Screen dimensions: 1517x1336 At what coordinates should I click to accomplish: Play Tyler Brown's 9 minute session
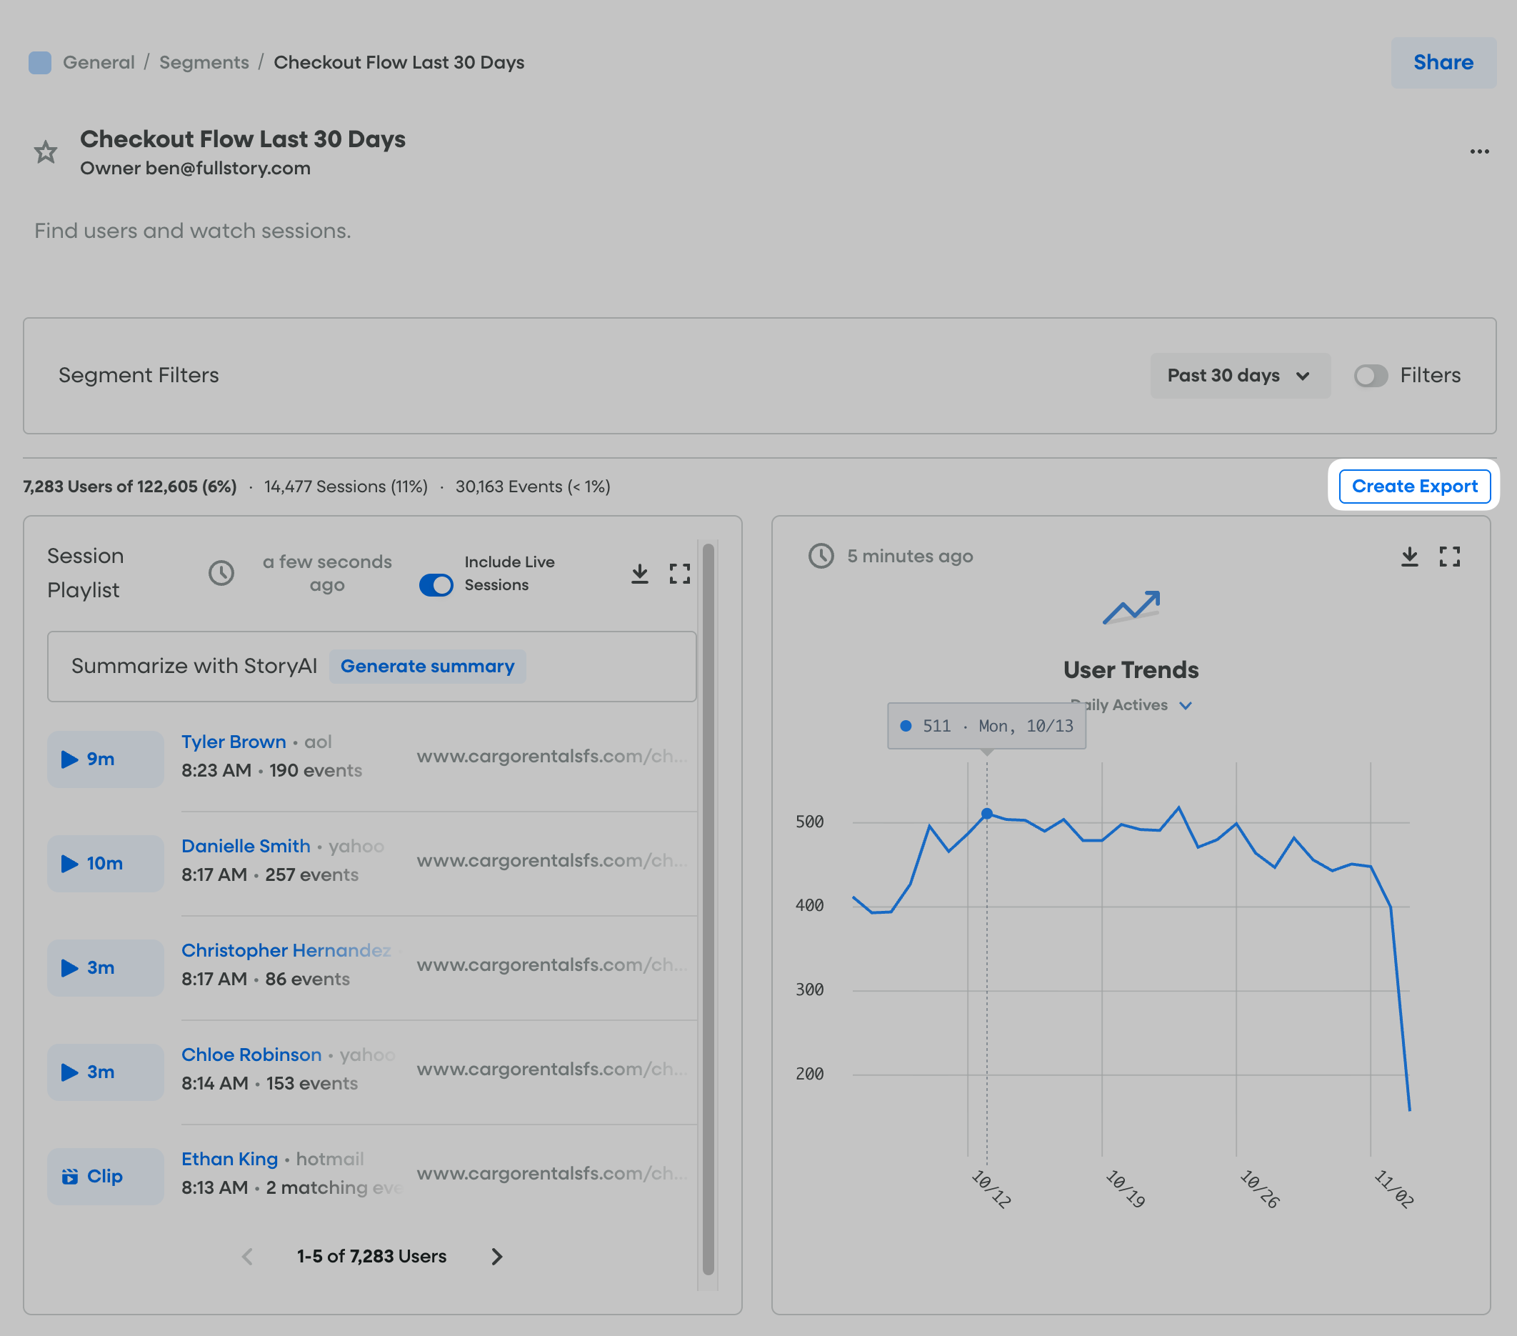click(x=105, y=759)
